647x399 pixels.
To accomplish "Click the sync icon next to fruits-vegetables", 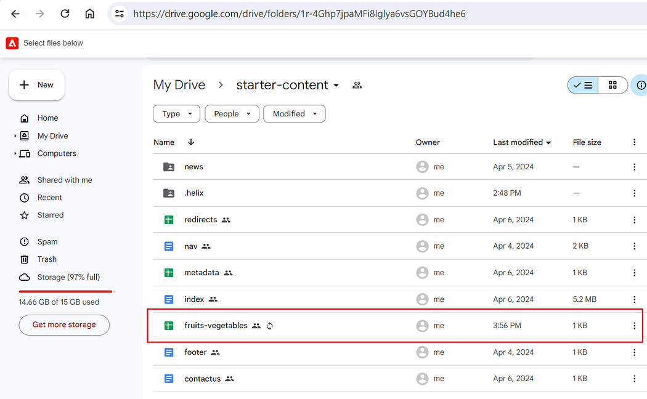I will pos(269,326).
